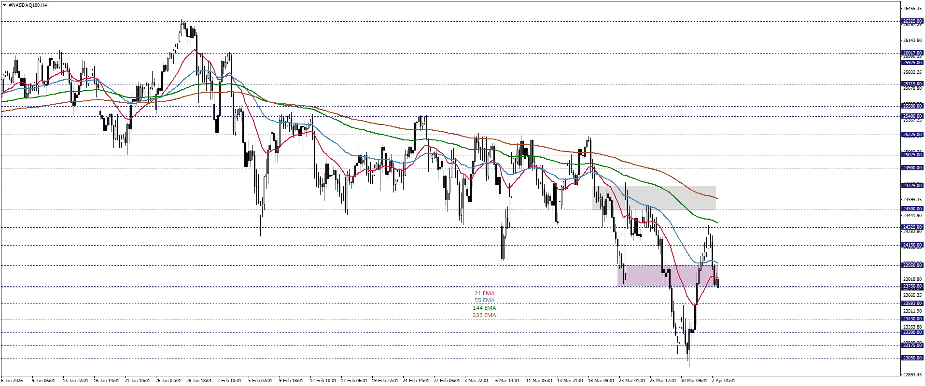Image resolution: width=925 pixels, height=386 pixels.
Task: Click the 26017.00 price level label
Action: 912,53
